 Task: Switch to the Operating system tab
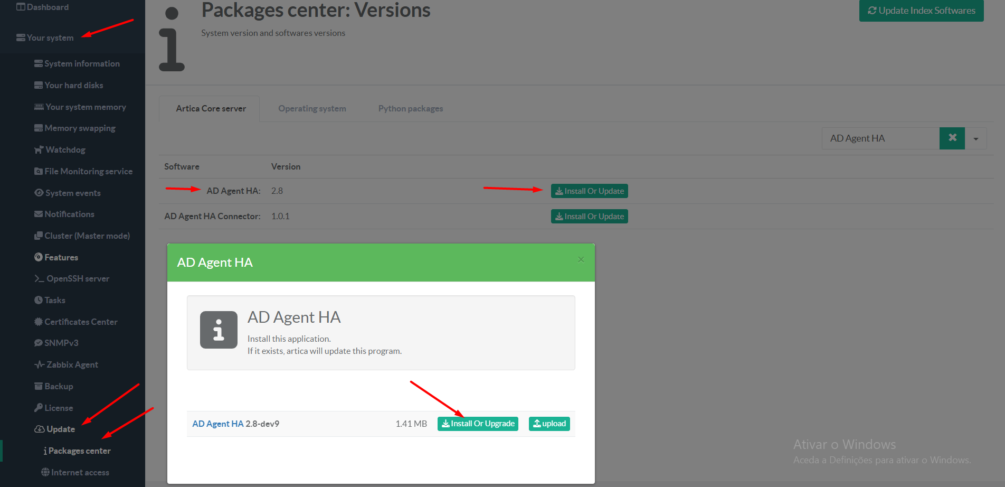[x=312, y=109]
